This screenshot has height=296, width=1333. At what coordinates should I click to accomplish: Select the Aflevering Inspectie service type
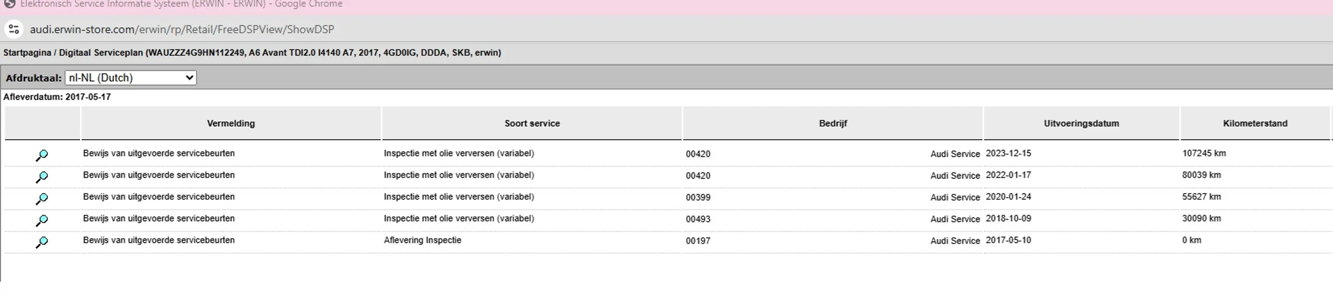click(422, 240)
